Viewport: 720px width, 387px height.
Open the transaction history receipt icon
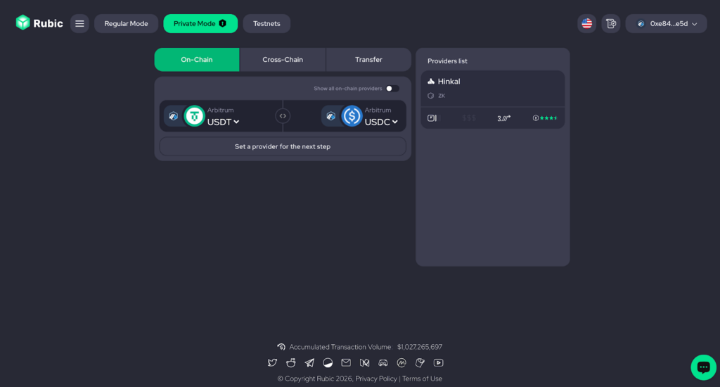coord(611,23)
